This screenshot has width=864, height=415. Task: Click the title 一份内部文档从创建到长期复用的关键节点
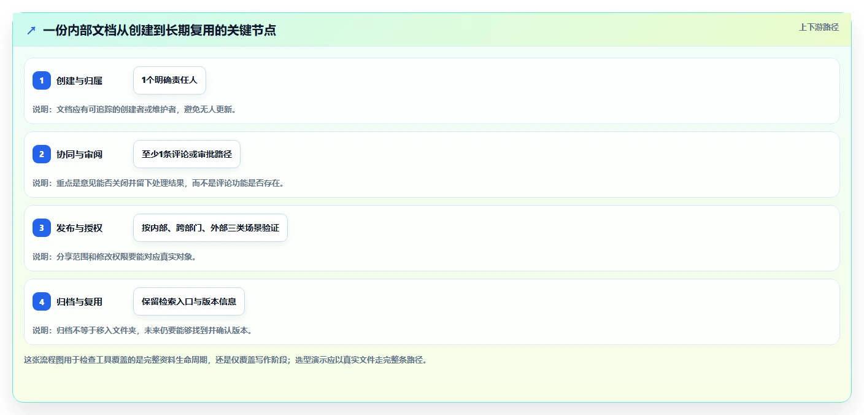[160, 30]
